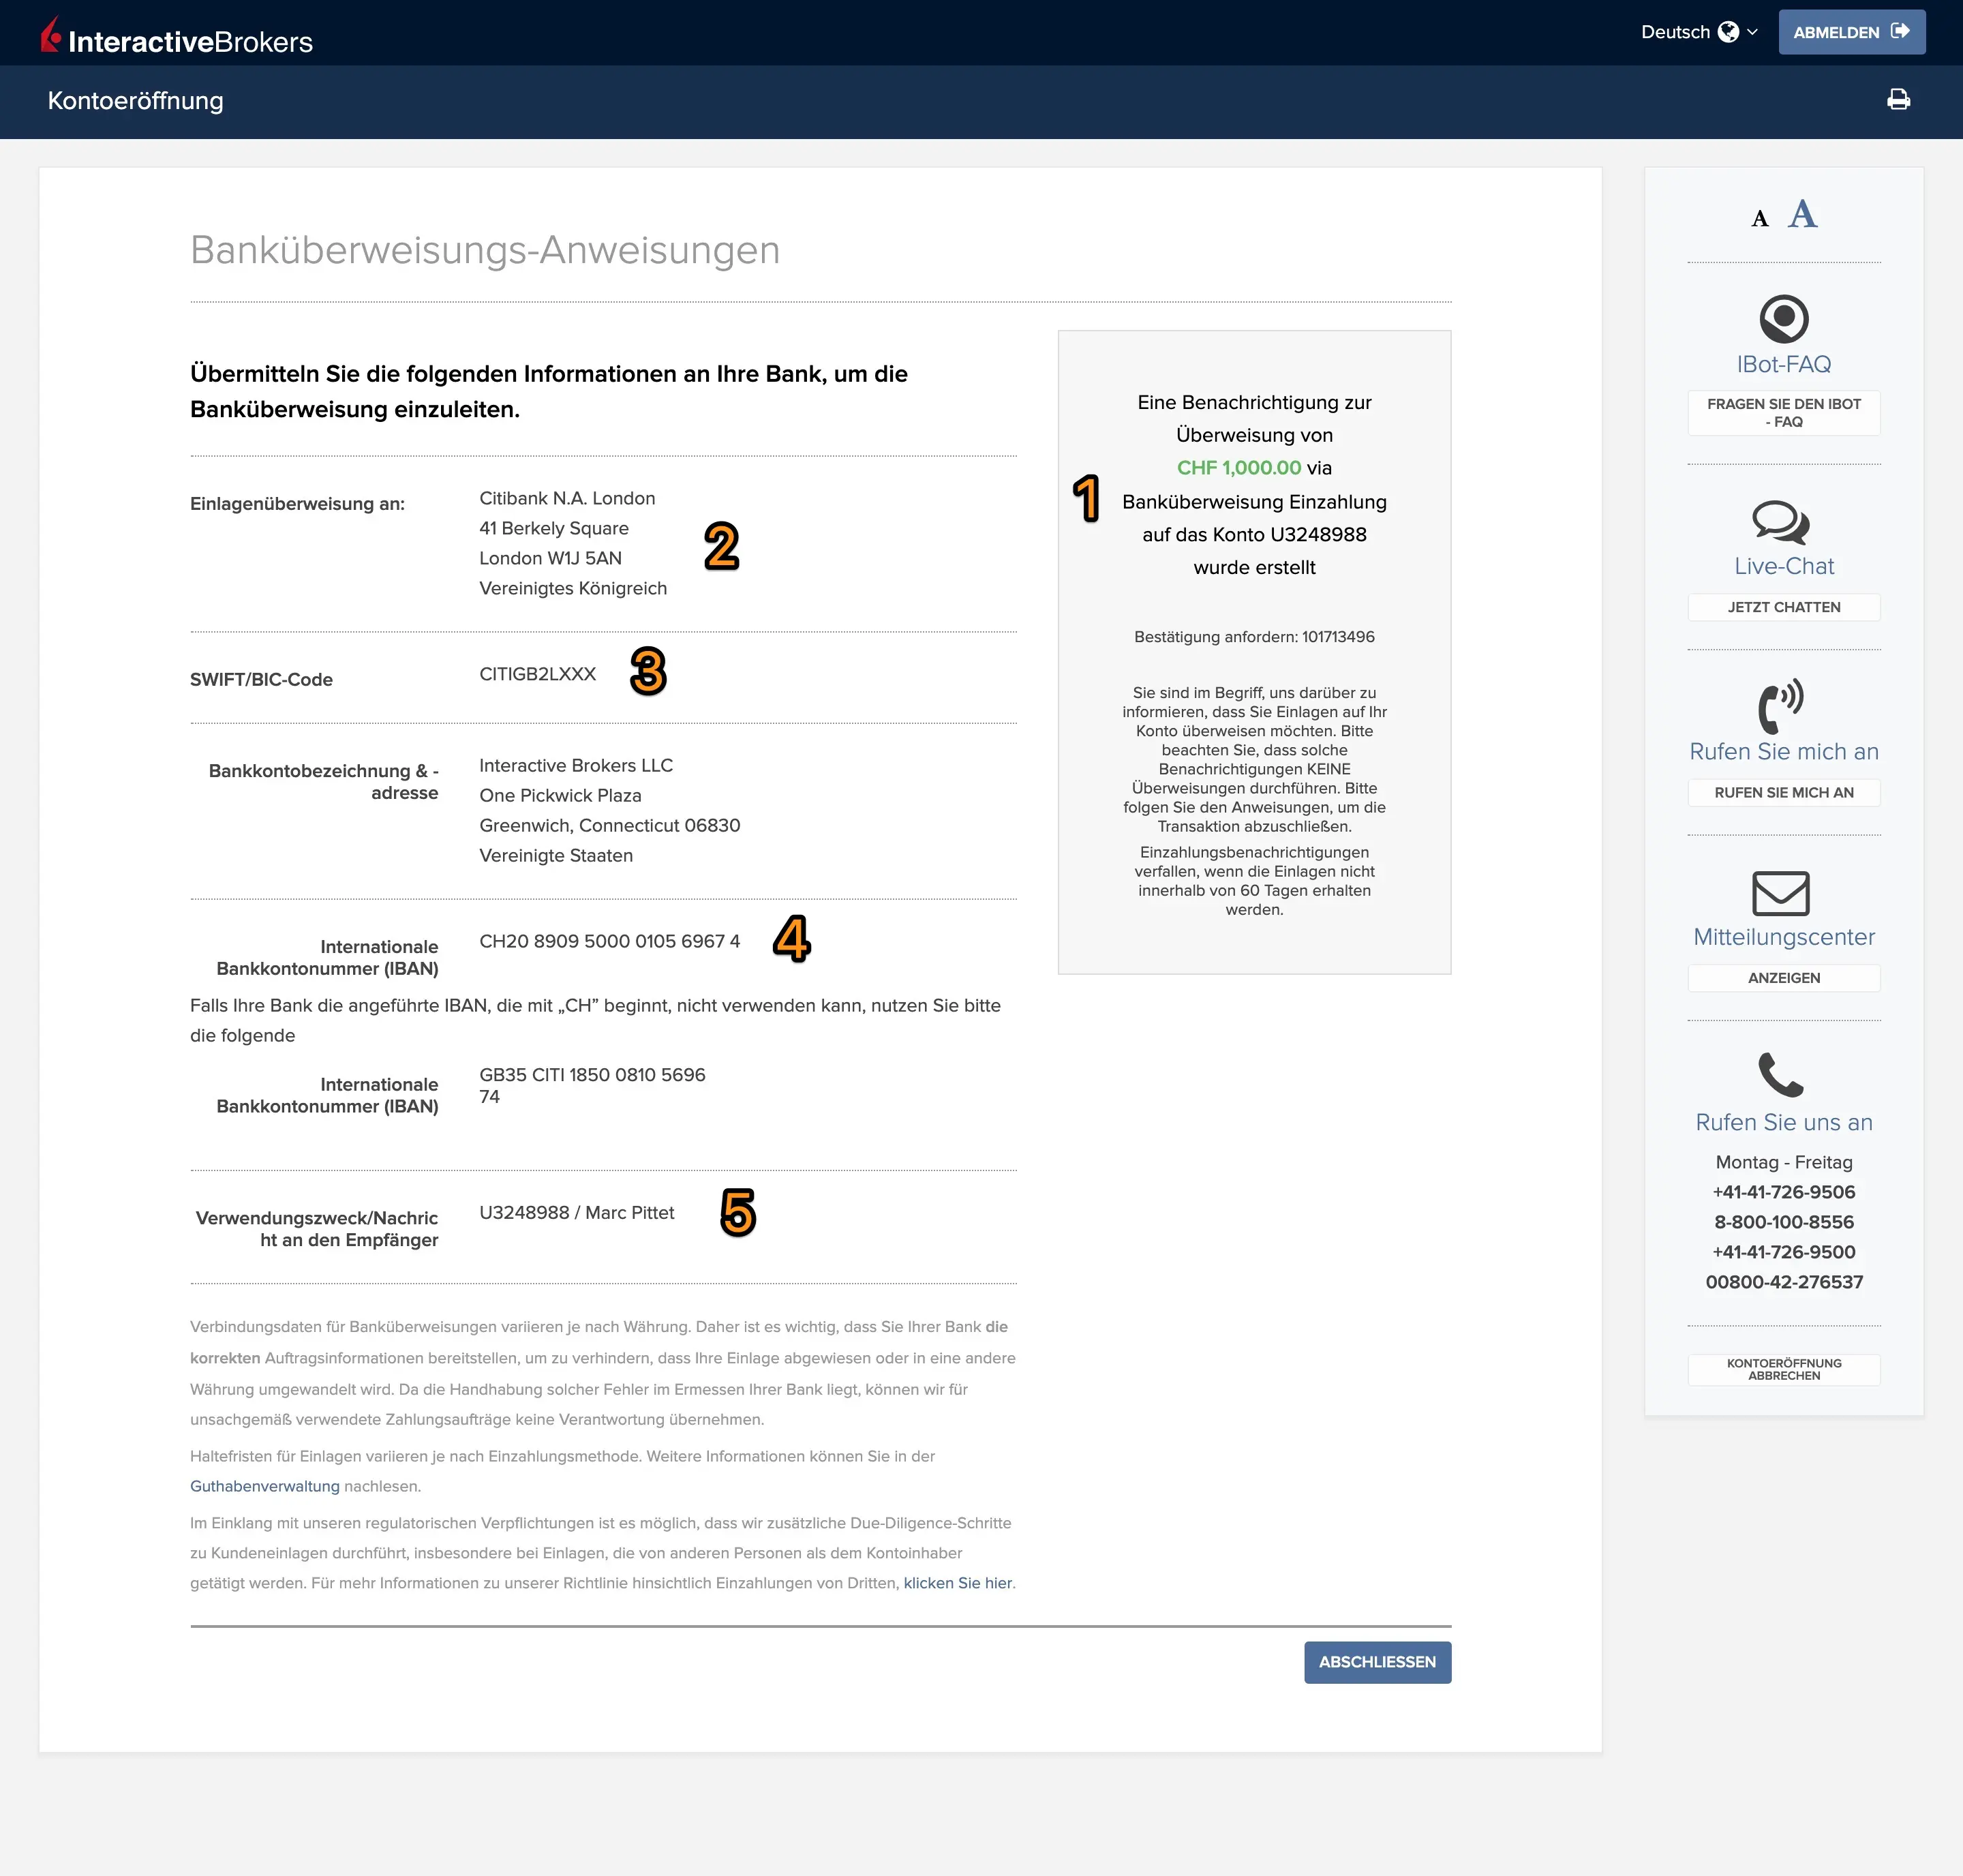
Task: Click FRAGEN SIE DEN IBOT - FAQ button
Action: click(x=1783, y=413)
